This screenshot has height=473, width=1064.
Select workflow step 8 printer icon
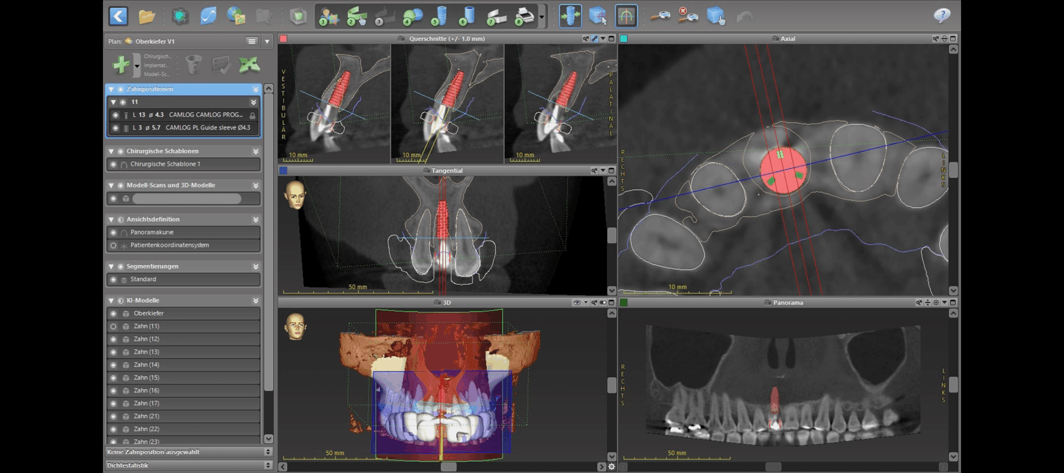coord(524,16)
